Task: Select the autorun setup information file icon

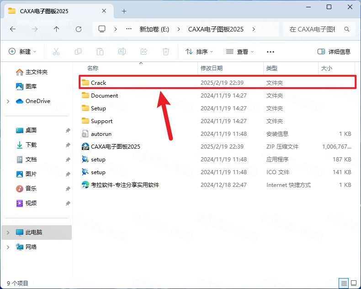Action: point(85,134)
